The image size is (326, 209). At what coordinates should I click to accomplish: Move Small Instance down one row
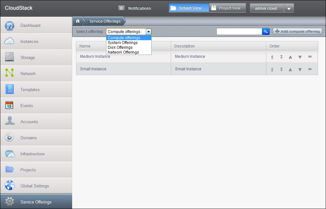pyautogui.click(x=300, y=69)
